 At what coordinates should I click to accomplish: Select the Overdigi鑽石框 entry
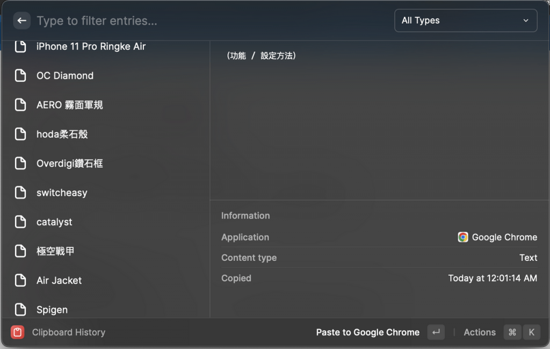click(69, 163)
